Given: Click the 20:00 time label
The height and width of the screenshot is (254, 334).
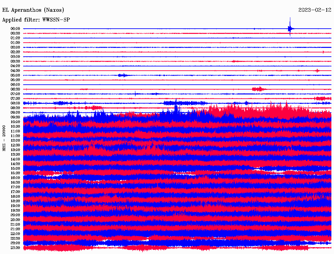Looking at the screenshot, I should click(15, 215).
